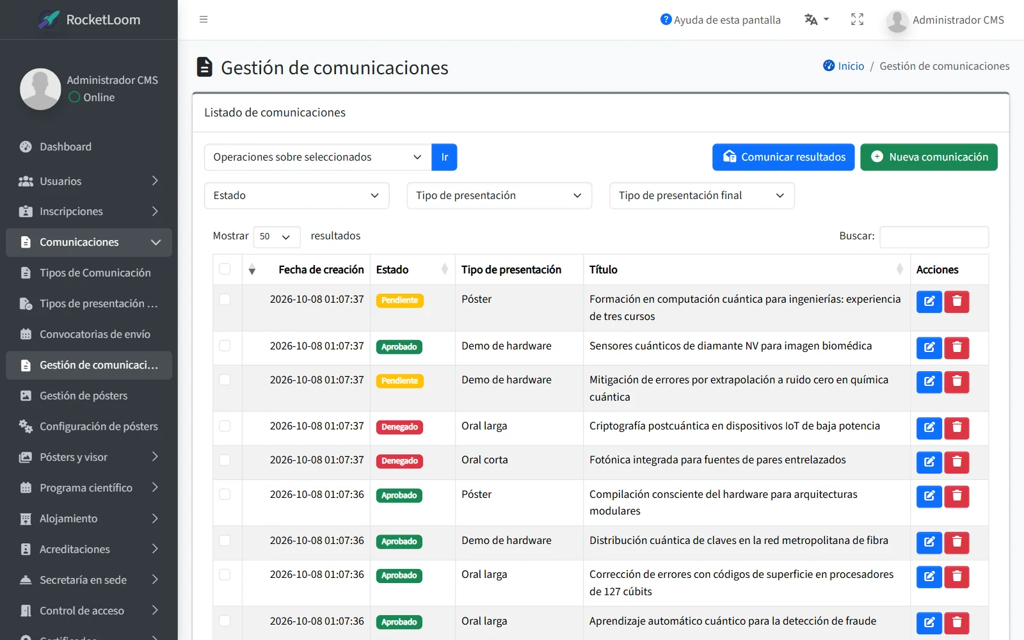The height and width of the screenshot is (640, 1024).
Task: Select checkbox for Criptografía postcuántica row
Action: pyautogui.click(x=225, y=426)
